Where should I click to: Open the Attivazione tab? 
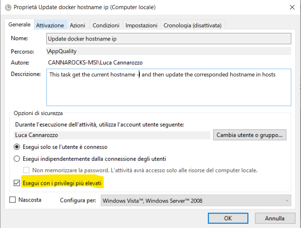point(50,25)
